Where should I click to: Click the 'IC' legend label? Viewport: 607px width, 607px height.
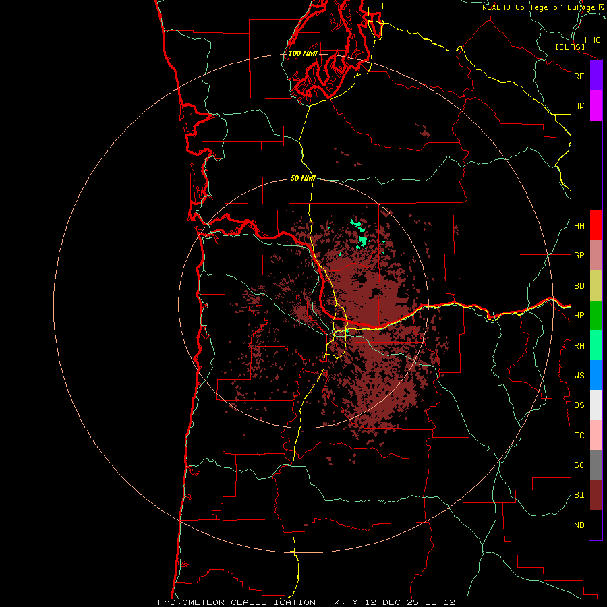coord(579,436)
